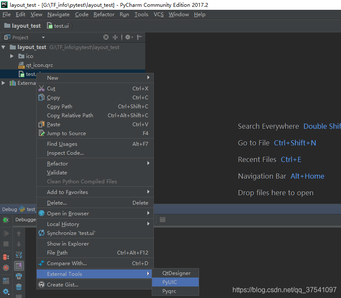Open Project panel gear settings
This screenshot has height=298, width=341.
click(x=129, y=38)
